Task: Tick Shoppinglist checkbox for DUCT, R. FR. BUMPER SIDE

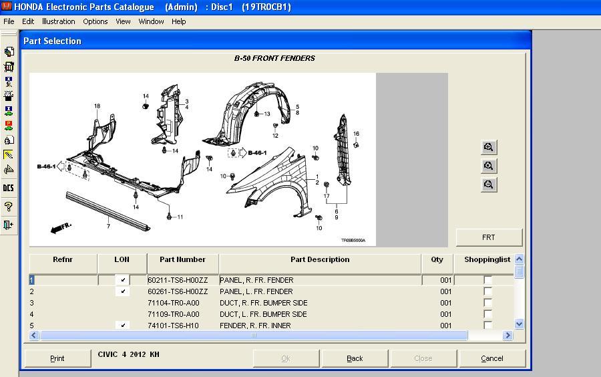Action: (x=487, y=303)
